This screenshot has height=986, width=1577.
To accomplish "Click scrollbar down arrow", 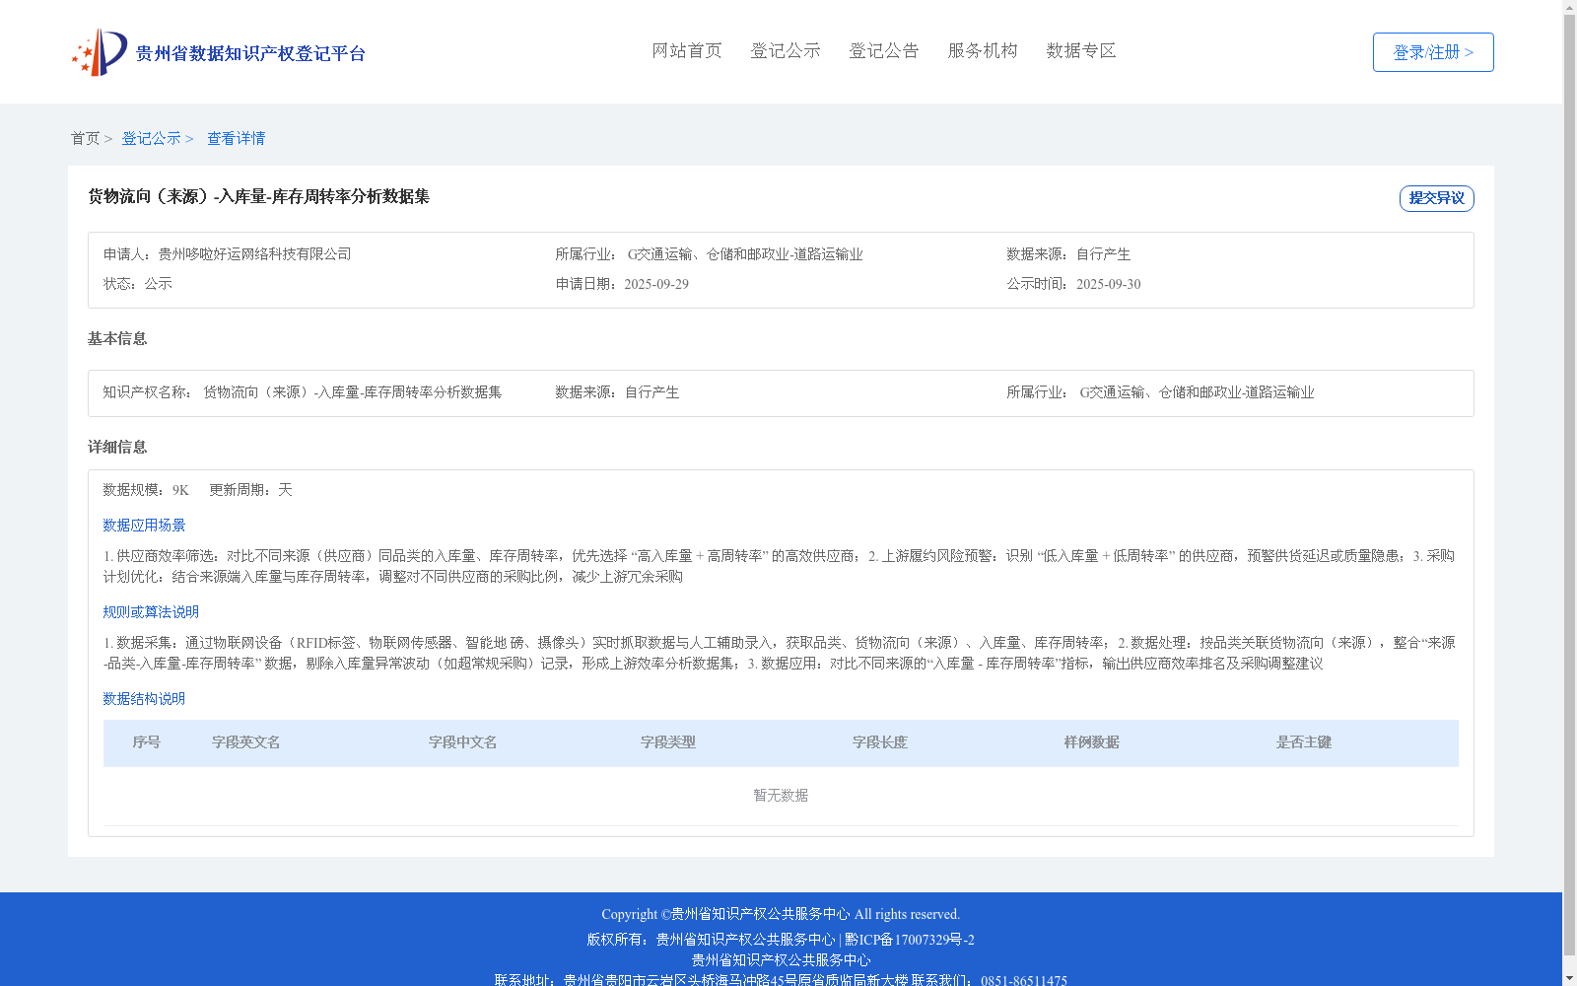I will click(x=1569, y=978).
